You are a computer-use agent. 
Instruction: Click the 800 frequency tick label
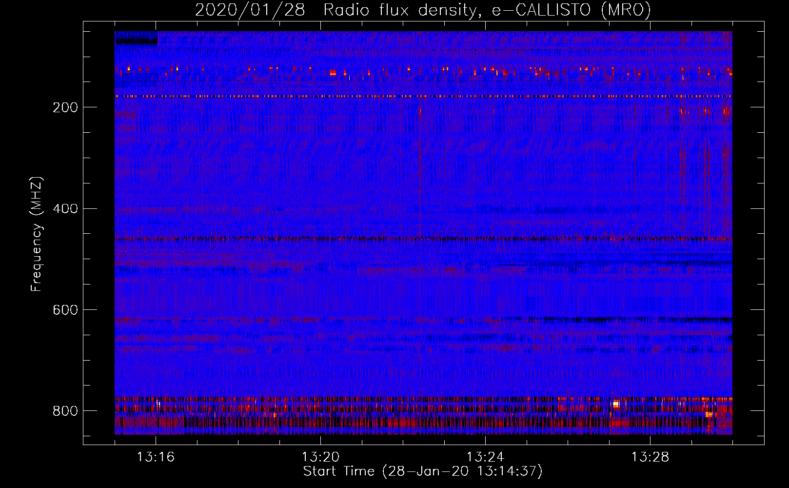pyautogui.click(x=65, y=411)
